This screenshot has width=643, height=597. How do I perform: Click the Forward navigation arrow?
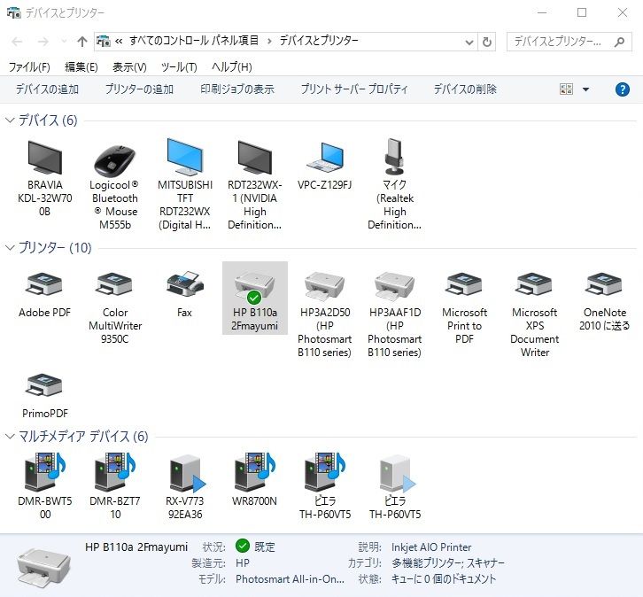pos(43,42)
